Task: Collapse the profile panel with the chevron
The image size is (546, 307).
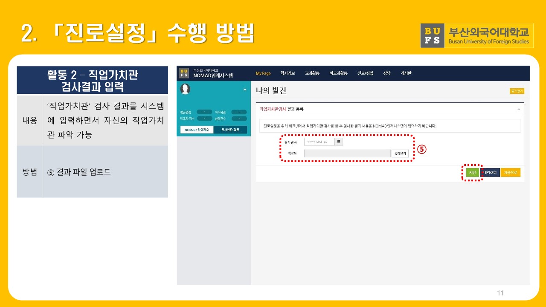Action: point(245,90)
